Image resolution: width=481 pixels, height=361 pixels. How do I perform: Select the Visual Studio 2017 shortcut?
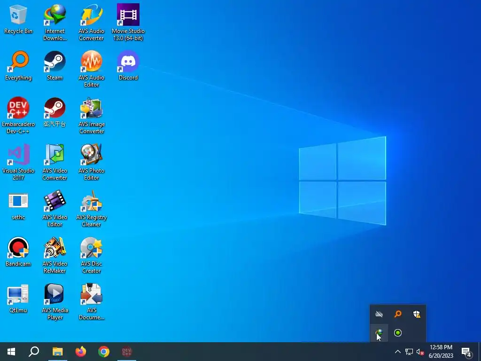(18, 162)
